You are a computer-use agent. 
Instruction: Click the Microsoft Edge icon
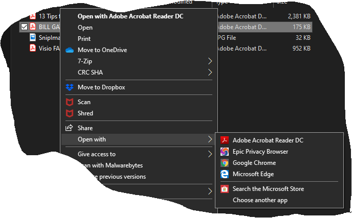coord(225,174)
